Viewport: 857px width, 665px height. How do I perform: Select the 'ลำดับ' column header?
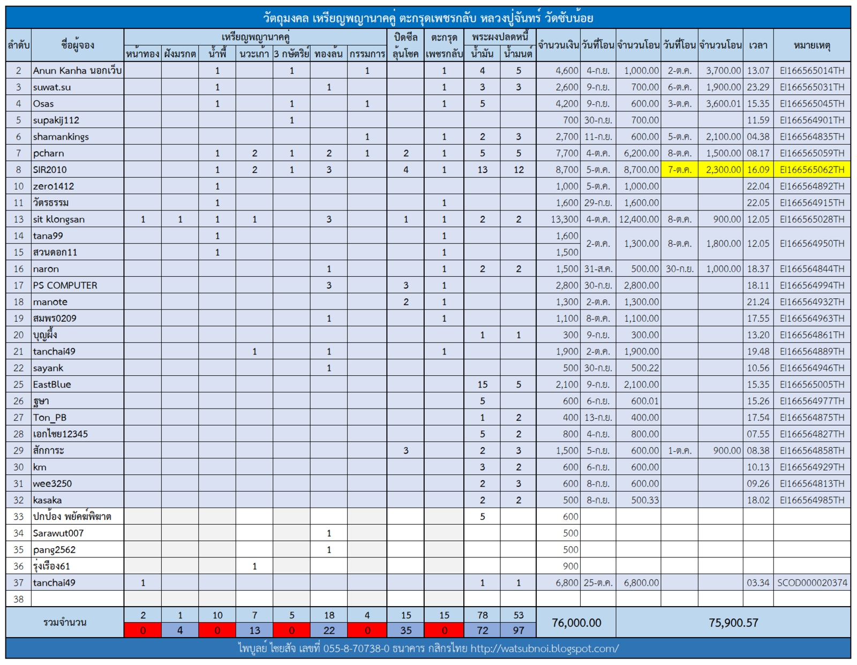tap(19, 45)
